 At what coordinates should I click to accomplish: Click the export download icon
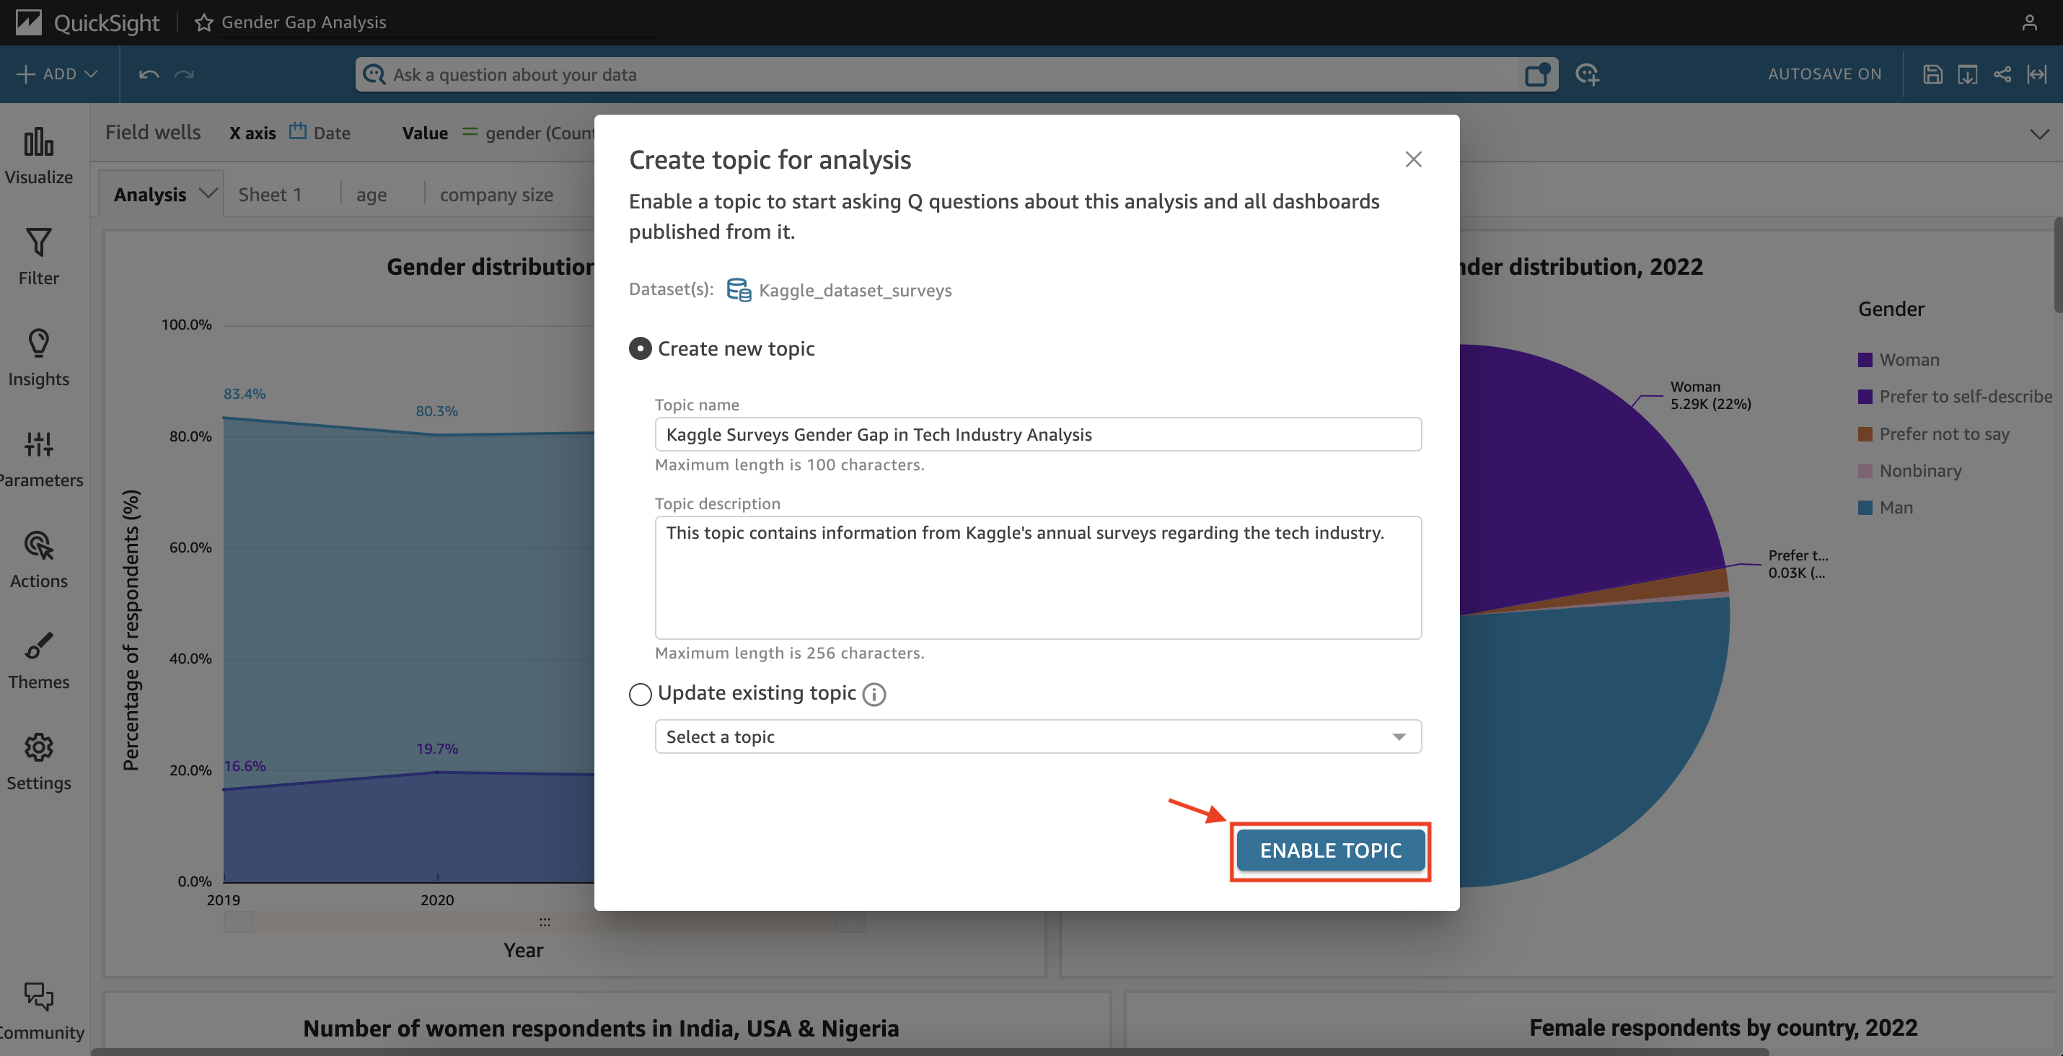pyautogui.click(x=1967, y=74)
